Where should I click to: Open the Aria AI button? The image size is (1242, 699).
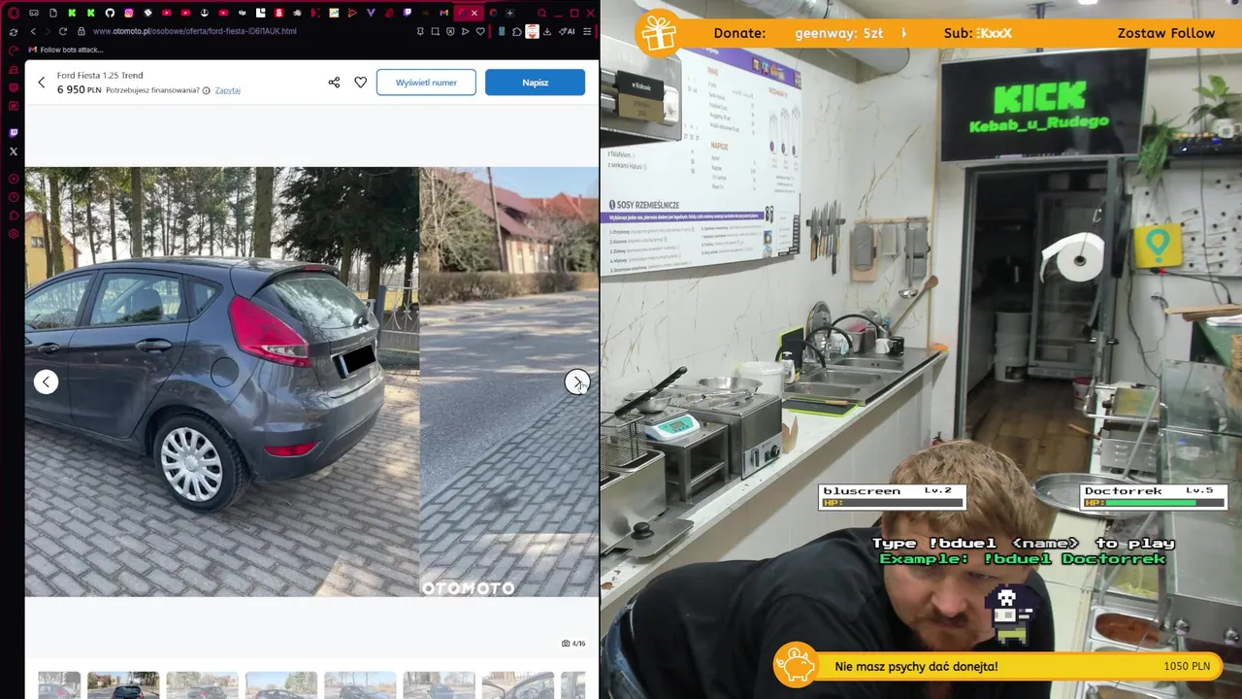tap(567, 31)
